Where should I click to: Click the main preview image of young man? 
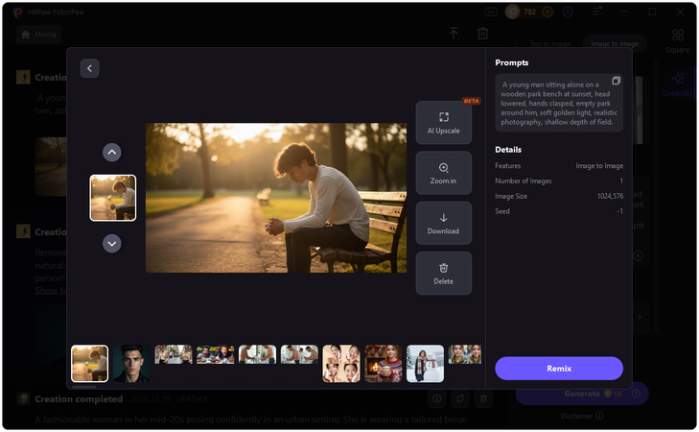coord(276,198)
